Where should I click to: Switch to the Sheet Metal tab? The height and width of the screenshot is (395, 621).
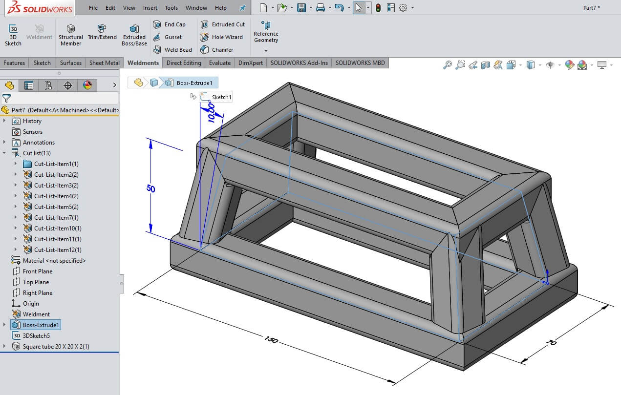click(104, 63)
